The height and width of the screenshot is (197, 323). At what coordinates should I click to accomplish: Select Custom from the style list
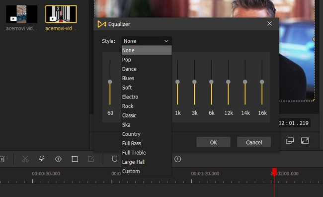tap(147, 171)
